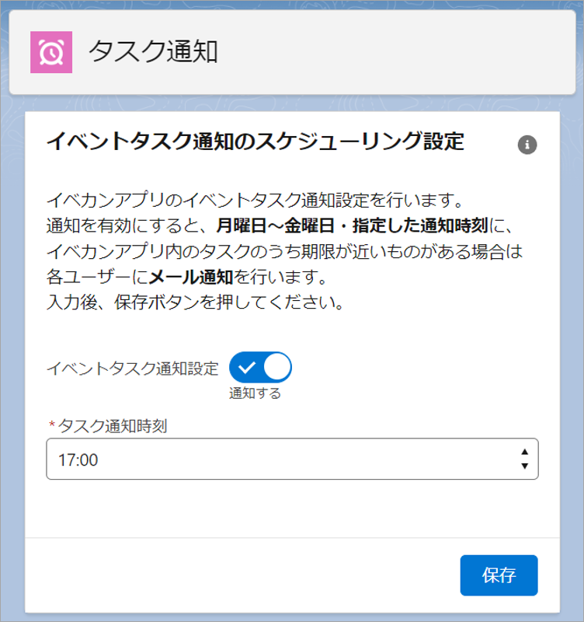Click the checkmark inside the notification toggle
The height and width of the screenshot is (622, 584).
248,367
